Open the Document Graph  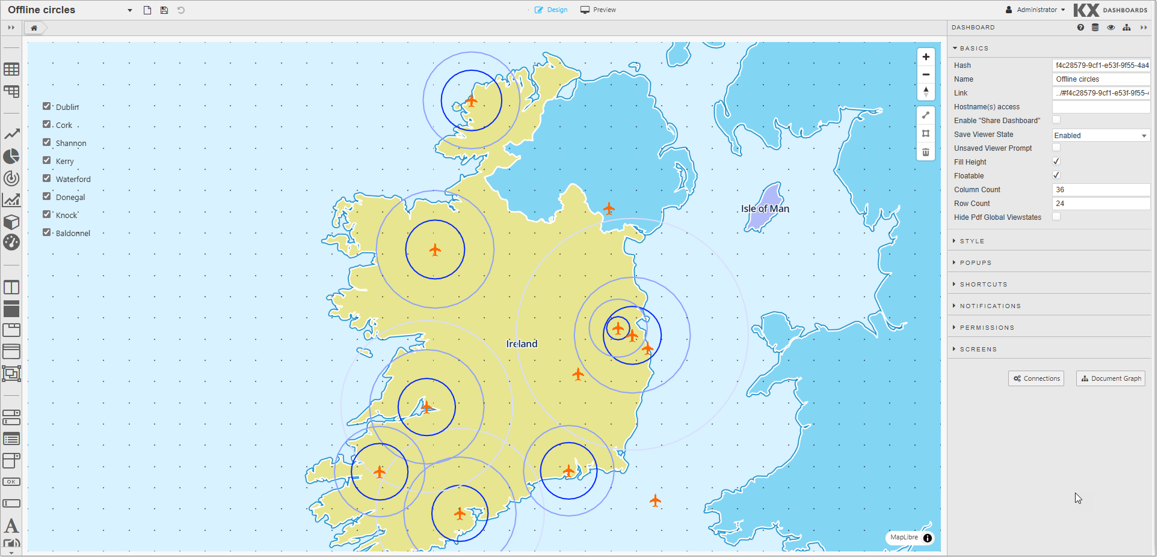tap(1111, 379)
